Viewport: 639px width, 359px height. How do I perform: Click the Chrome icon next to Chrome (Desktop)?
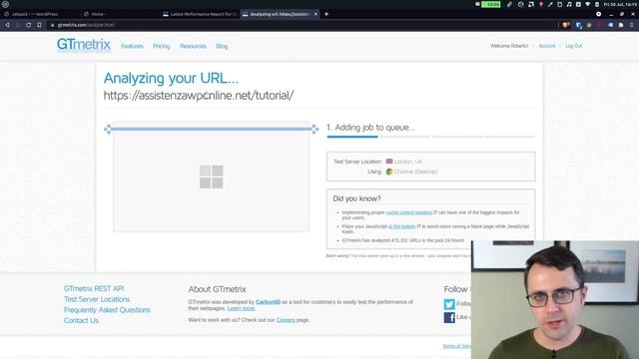click(389, 172)
